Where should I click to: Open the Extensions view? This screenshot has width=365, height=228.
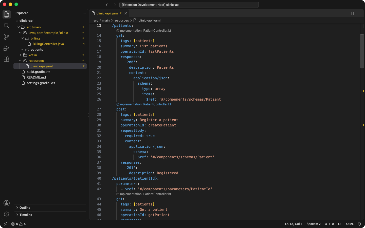pos(7,59)
